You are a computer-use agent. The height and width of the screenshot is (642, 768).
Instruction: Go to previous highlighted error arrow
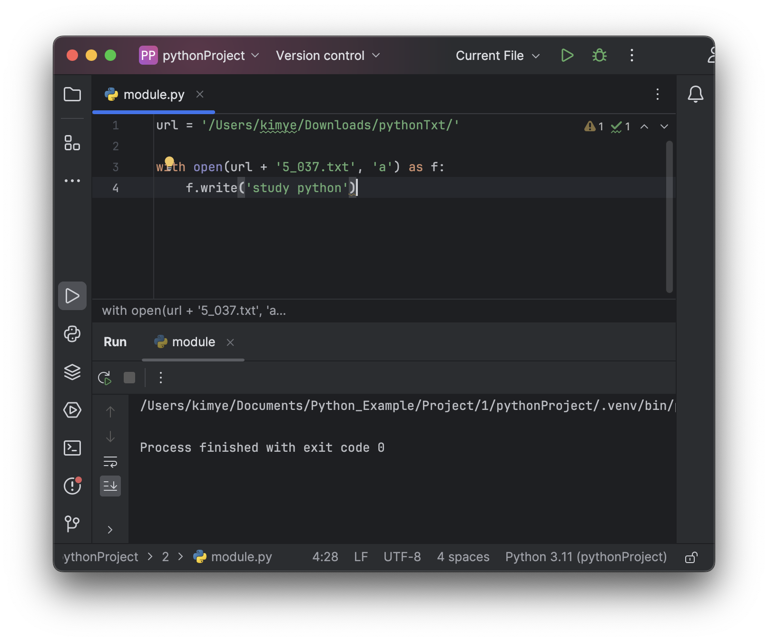coord(644,126)
